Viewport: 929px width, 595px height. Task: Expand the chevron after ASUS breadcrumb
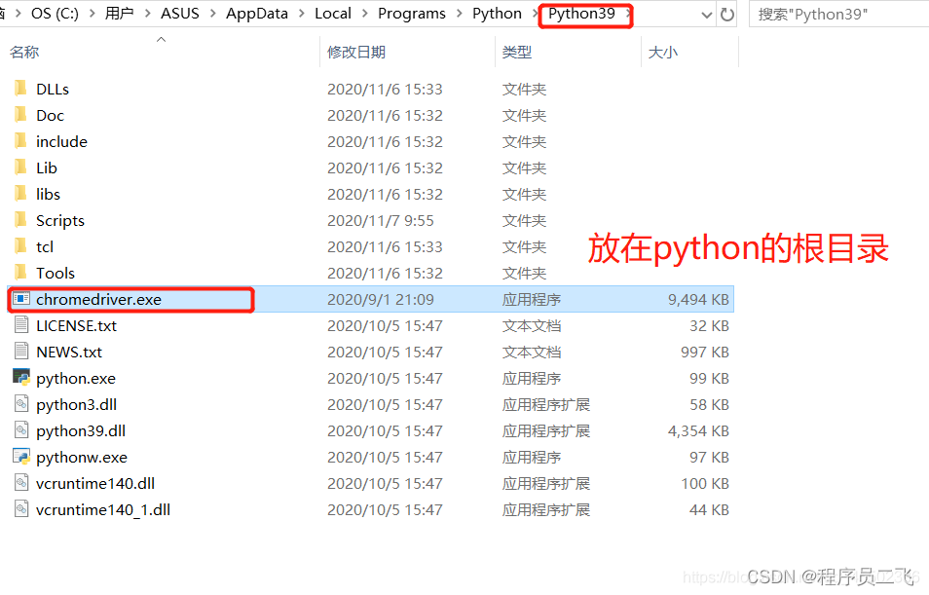coord(212,14)
